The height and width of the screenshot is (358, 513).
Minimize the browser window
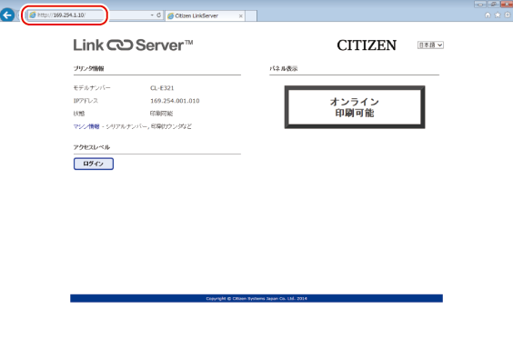(480, 5)
